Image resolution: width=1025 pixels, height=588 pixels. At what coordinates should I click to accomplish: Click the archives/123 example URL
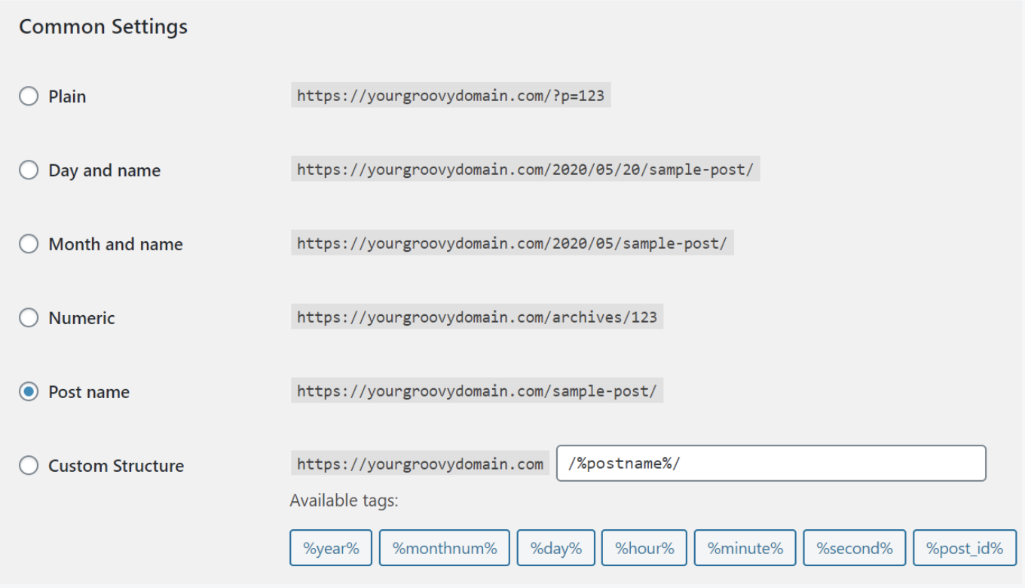click(477, 317)
